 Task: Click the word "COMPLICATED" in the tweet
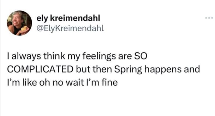click(40, 70)
